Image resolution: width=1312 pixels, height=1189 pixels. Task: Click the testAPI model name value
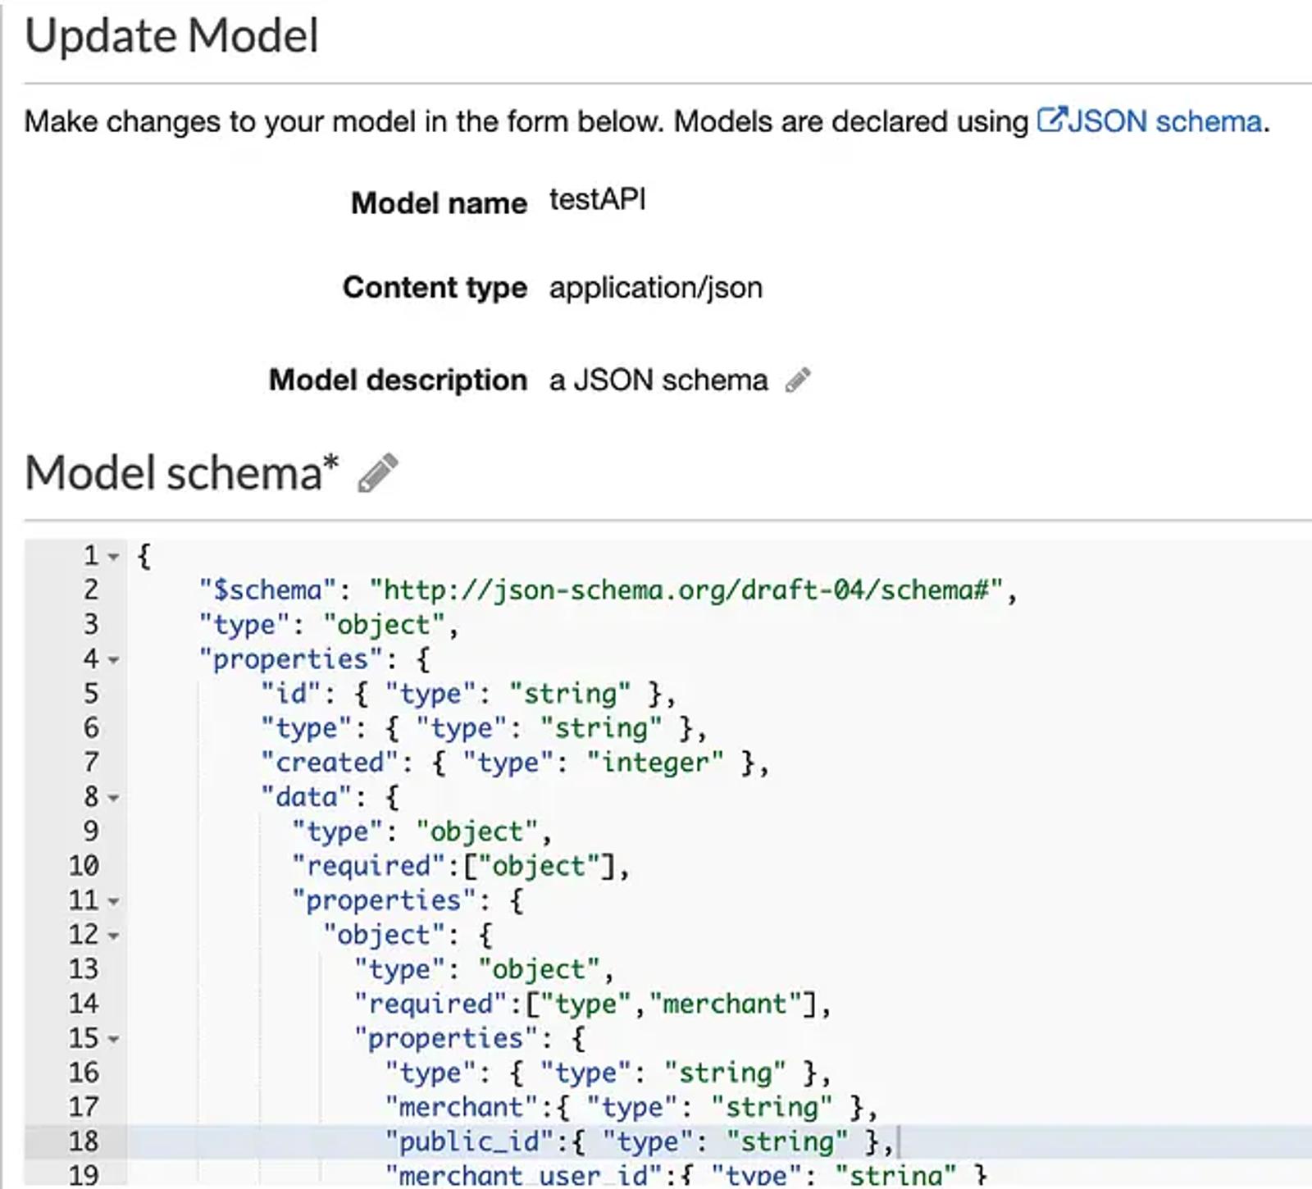[597, 200]
